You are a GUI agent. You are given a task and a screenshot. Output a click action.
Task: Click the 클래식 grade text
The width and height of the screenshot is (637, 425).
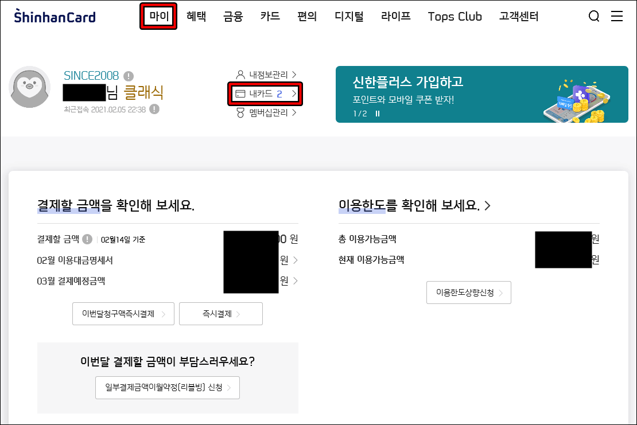(x=143, y=92)
